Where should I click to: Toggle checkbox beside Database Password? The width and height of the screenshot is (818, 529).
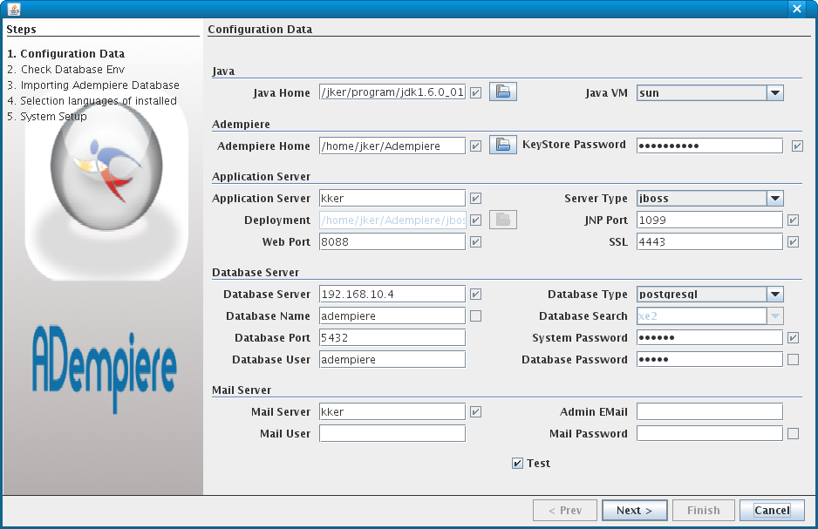793,360
